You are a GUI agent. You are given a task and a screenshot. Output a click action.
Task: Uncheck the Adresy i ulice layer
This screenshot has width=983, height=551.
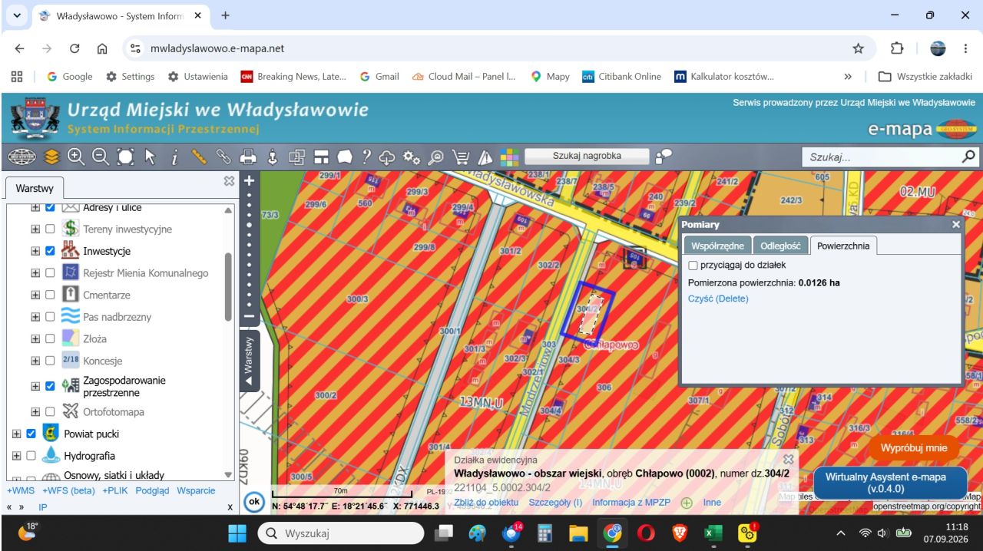[50, 207]
